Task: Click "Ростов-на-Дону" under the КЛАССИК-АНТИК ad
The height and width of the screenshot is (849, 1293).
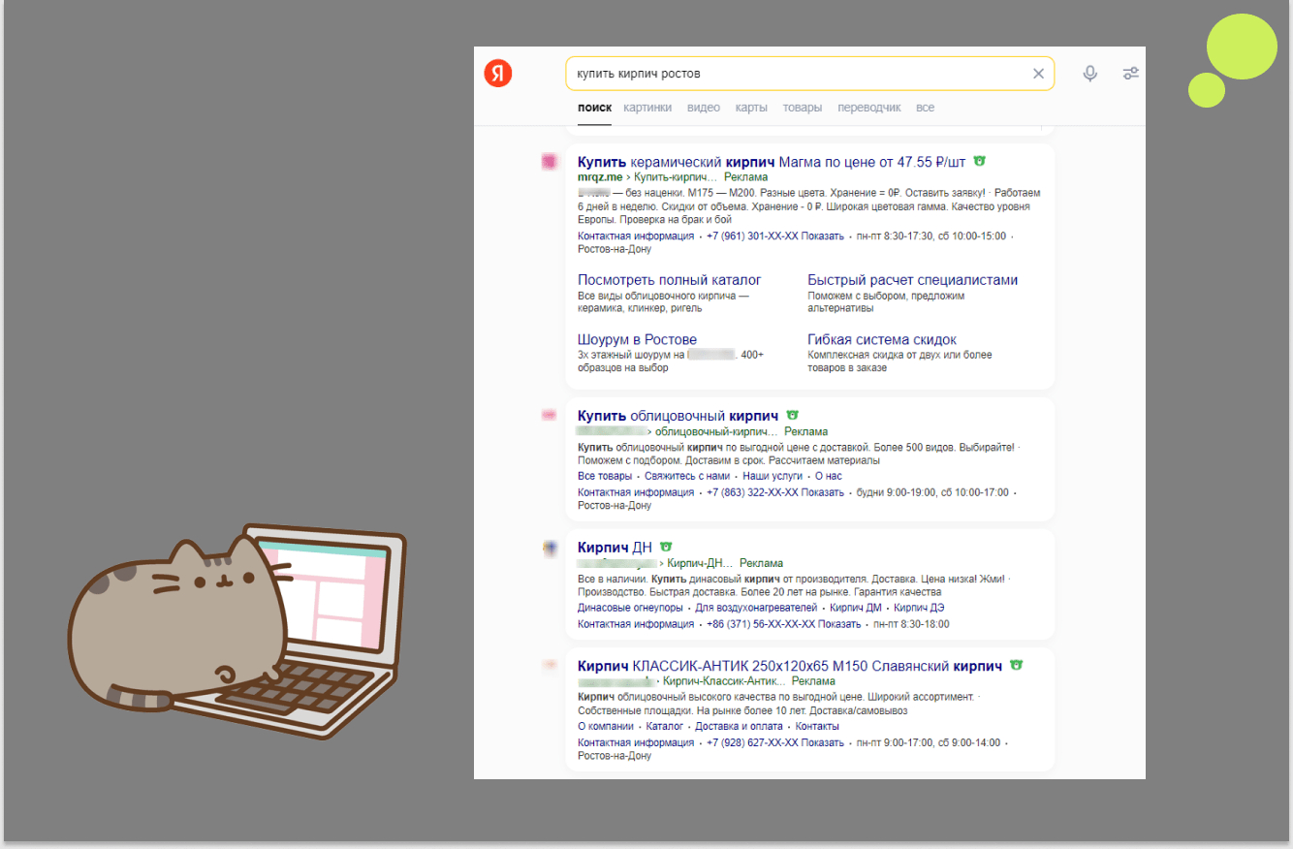Action: coord(615,755)
